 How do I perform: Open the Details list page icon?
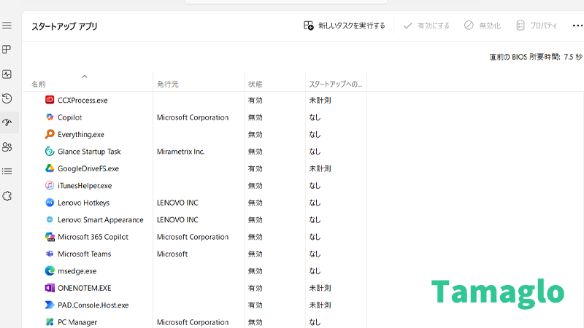(7, 171)
